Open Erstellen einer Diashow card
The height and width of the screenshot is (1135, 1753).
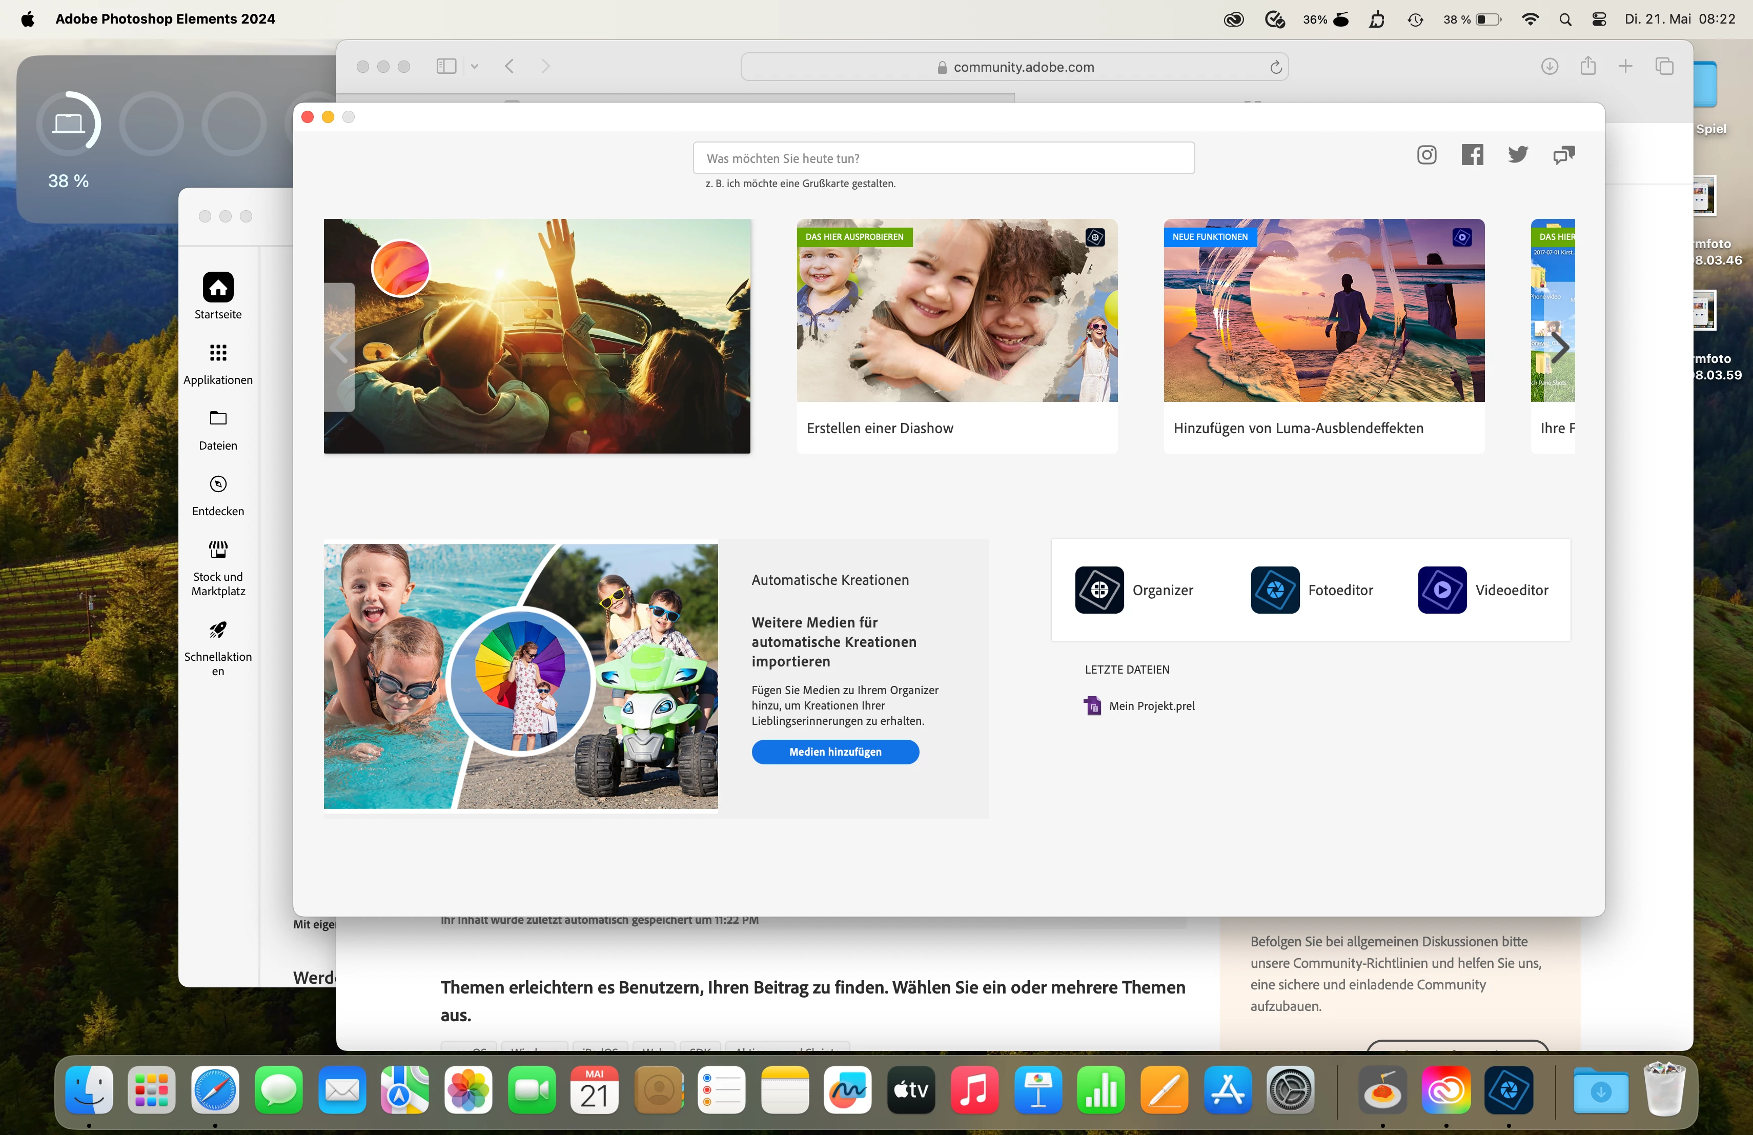coord(956,335)
